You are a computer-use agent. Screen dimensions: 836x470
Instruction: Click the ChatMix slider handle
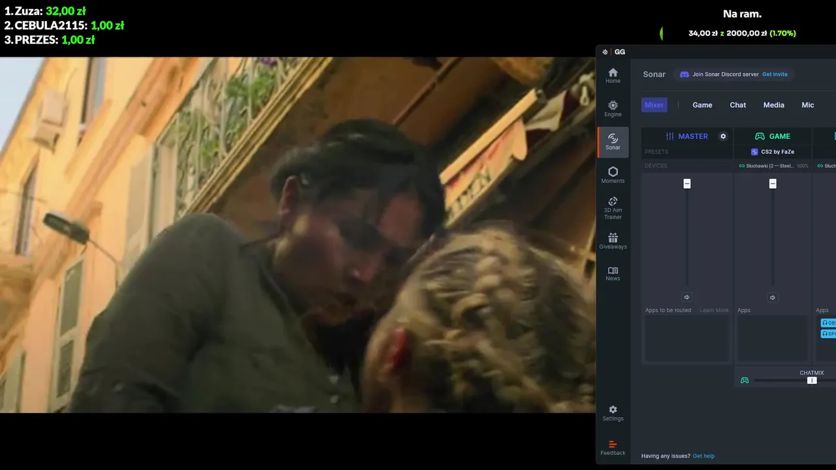tap(811, 381)
